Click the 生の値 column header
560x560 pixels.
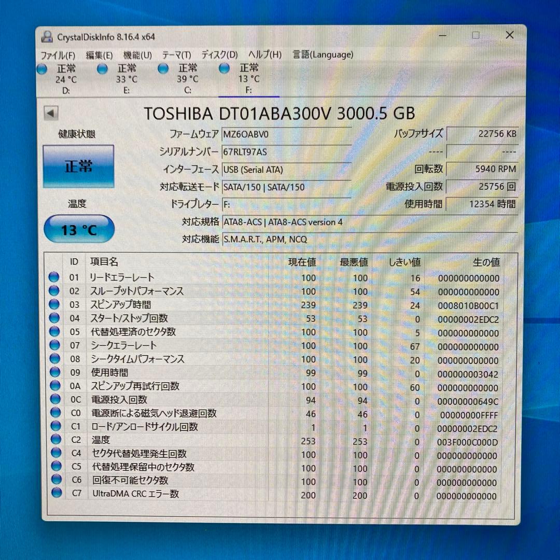486,262
